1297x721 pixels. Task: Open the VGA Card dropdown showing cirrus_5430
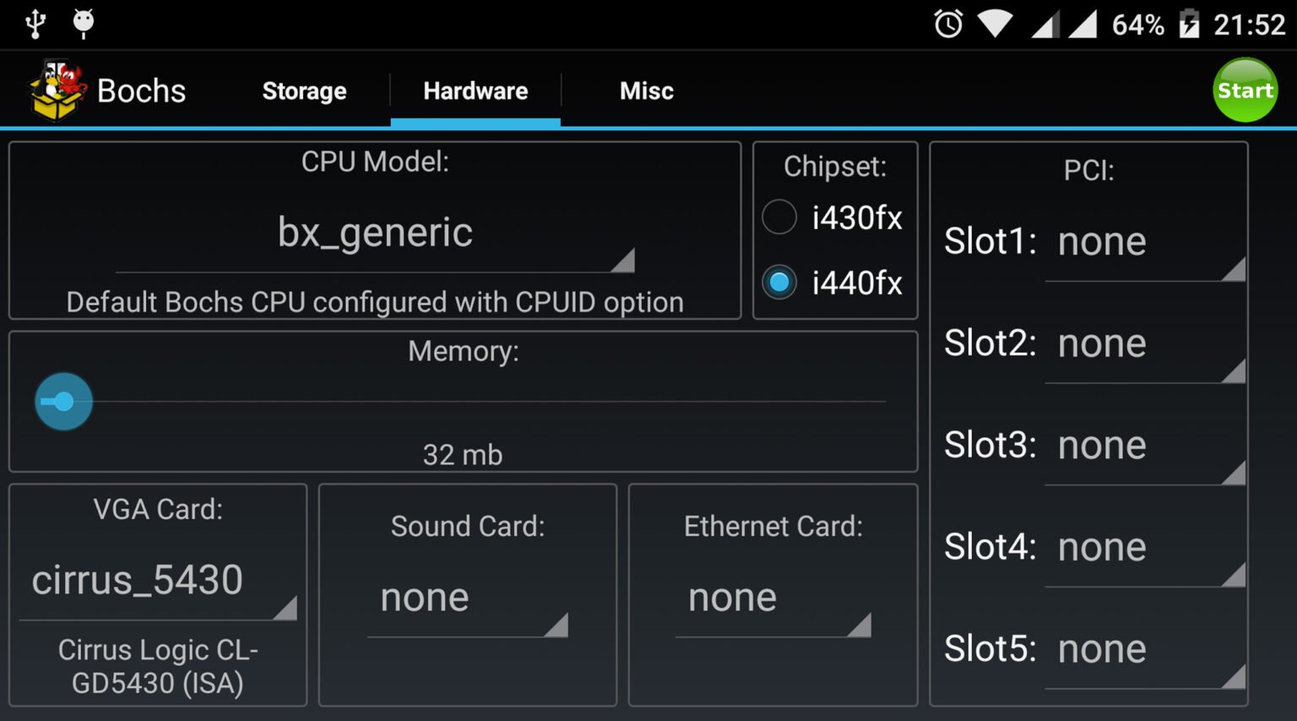point(157,581)
